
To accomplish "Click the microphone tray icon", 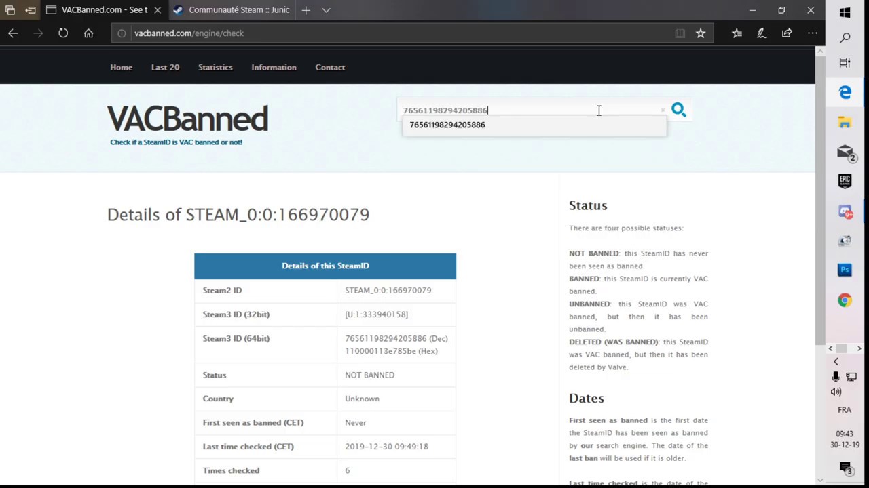I will click(836, 377).
